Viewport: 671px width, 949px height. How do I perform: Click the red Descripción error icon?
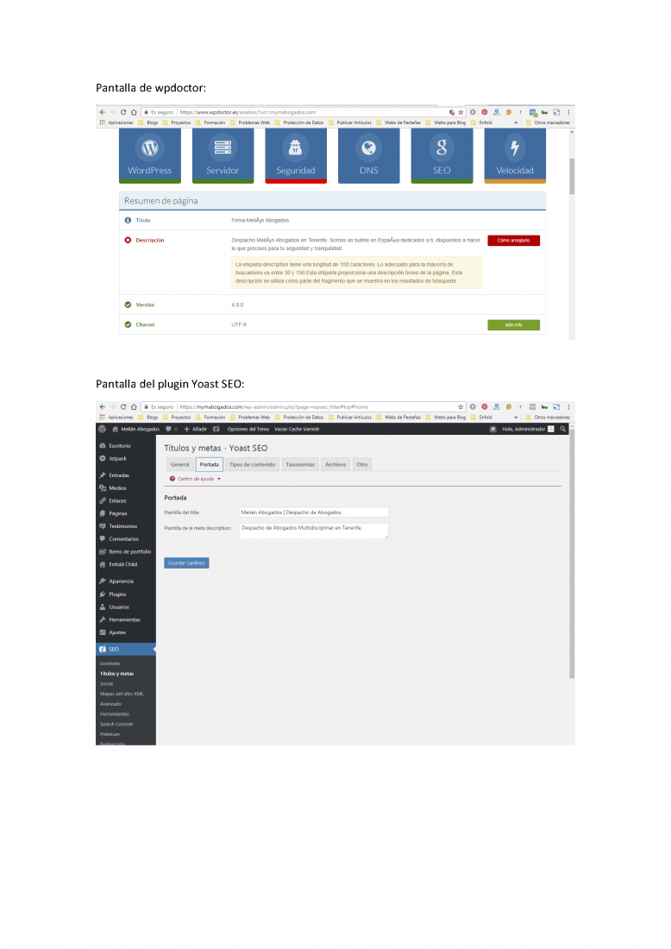click(x=128, y=241)
